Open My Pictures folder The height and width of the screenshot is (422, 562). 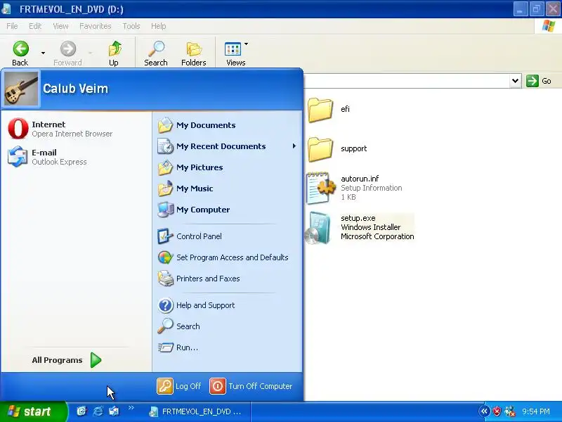[x=227, y=167]
